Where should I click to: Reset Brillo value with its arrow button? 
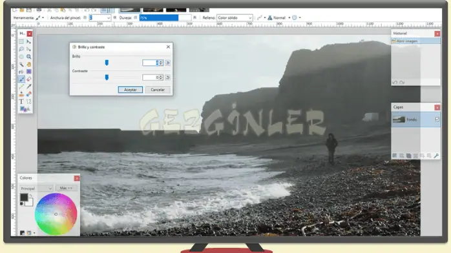pyautogui.click(x=168, y=63)
